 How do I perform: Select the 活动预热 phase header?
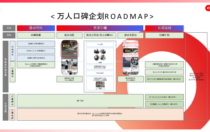click(36, 28)
